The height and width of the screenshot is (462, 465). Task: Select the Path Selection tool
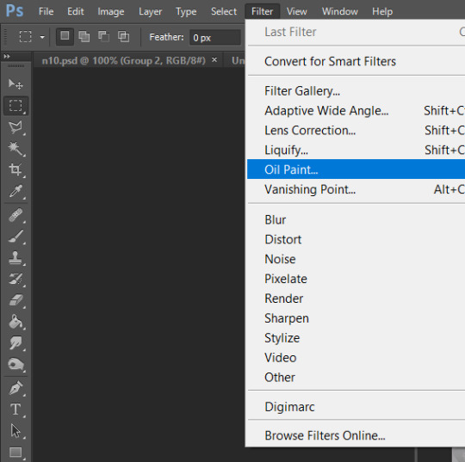15,431
